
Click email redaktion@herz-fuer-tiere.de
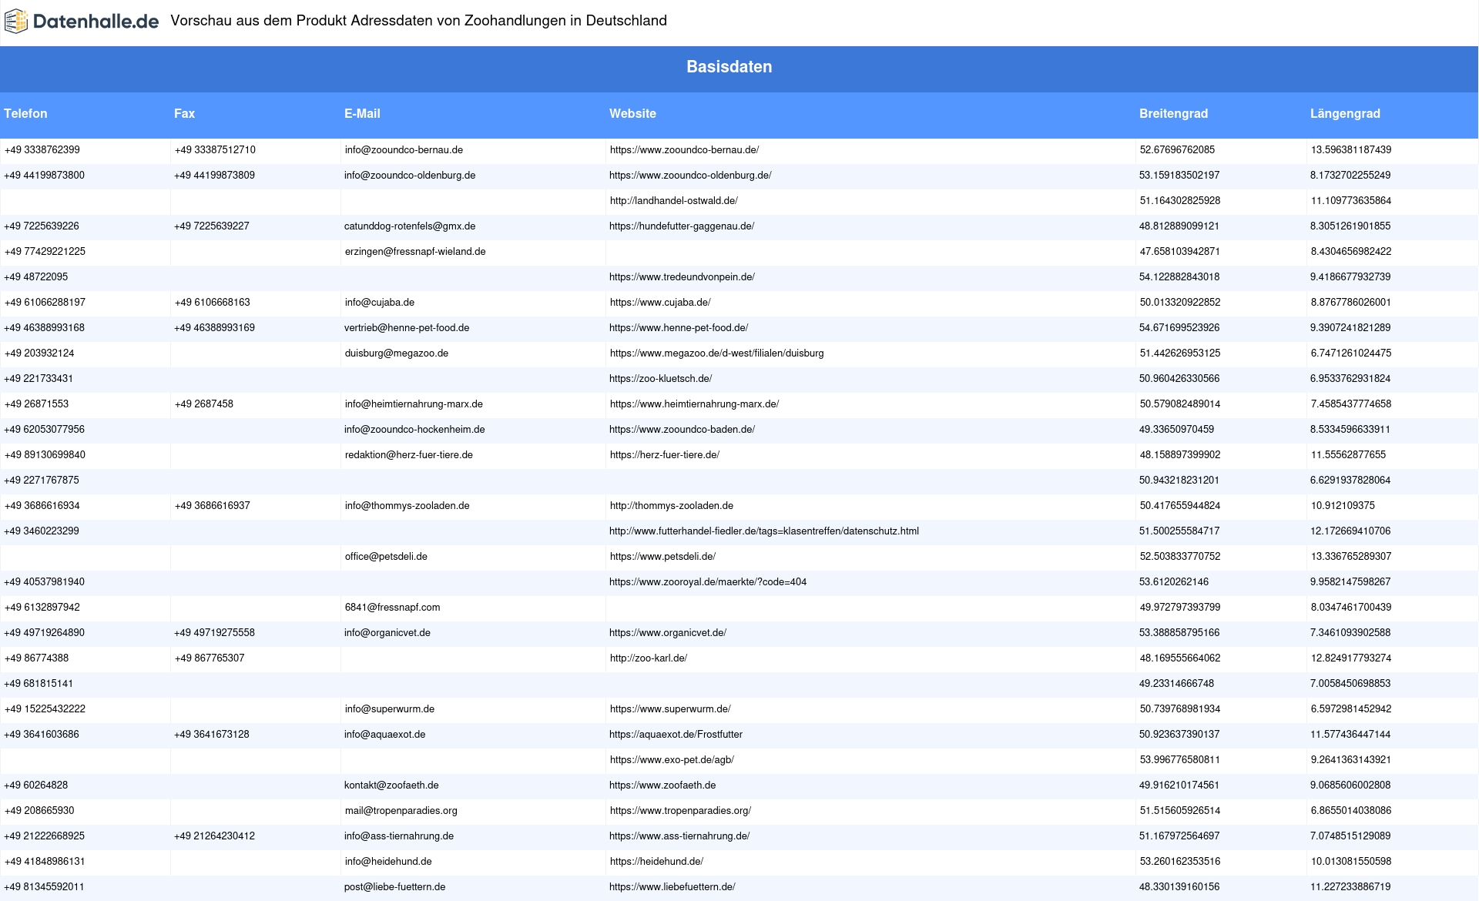[409, 455]
